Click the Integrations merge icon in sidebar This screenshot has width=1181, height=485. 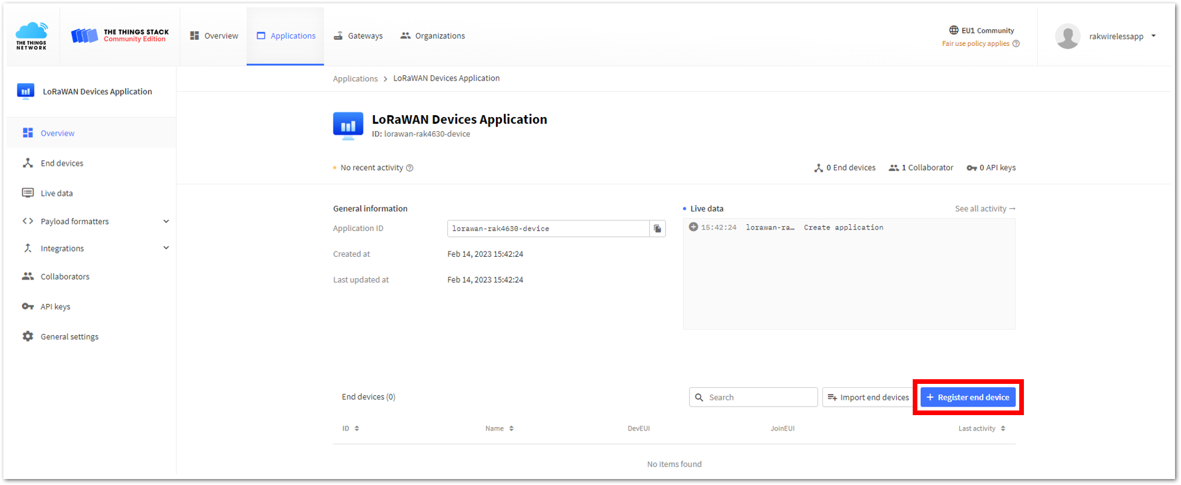tap(28, 248)
